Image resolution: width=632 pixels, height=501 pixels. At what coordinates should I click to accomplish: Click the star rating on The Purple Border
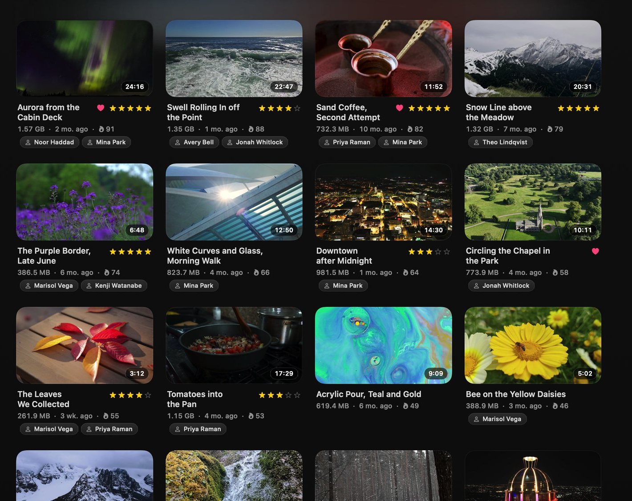click(x=130, y=252)
